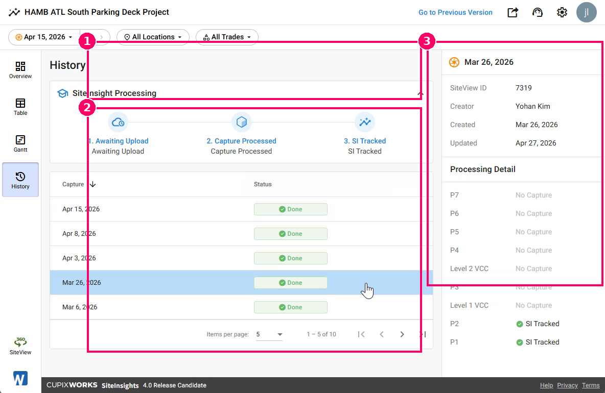Screen dimensions: 605x393
Task: Click the Done badge for Apr 3, 2026
Action: [x=291, y=258]
